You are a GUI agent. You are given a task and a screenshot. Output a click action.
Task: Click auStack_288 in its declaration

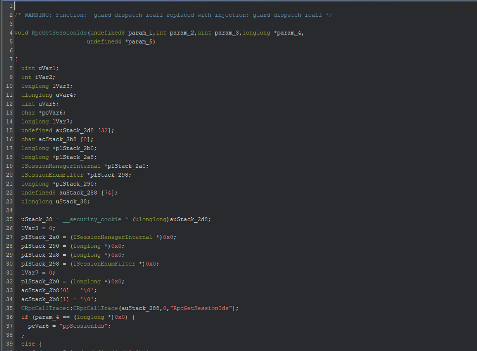click(x=78, y=193)
